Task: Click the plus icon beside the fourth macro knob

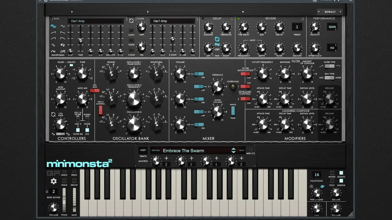Action: tap(242, 158)
